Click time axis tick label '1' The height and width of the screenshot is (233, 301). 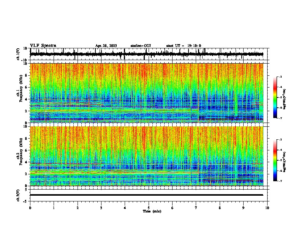(54, 208)
